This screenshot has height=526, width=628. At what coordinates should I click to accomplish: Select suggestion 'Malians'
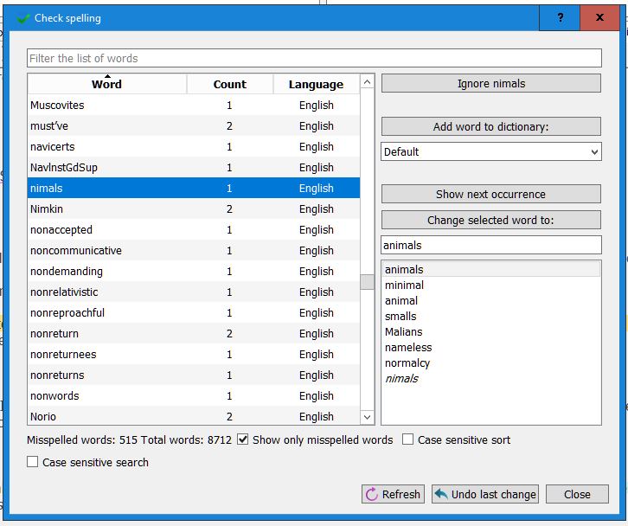491,332
